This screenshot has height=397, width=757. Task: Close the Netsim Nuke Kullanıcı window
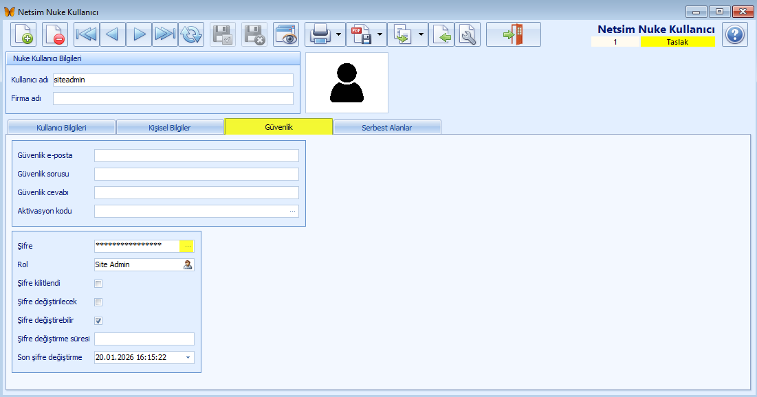(743, 12)
